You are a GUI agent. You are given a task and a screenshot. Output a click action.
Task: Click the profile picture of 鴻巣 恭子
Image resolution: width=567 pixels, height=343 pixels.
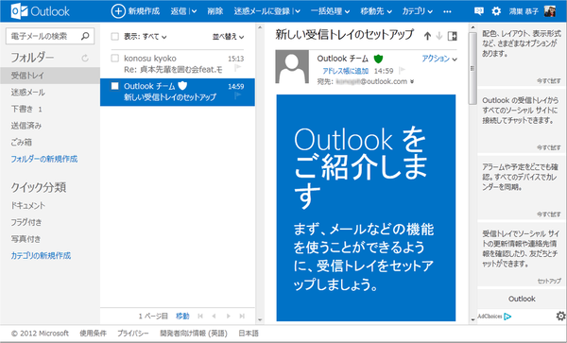coord(550,11)
